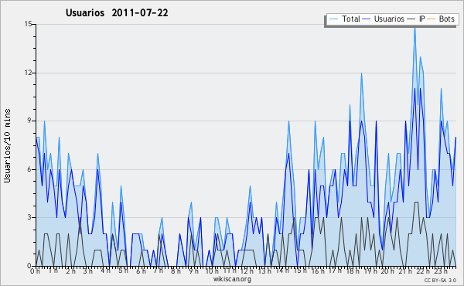Click the dark gray IP legend line
This screenshot has width=464, height=286.
pos(411,19)
